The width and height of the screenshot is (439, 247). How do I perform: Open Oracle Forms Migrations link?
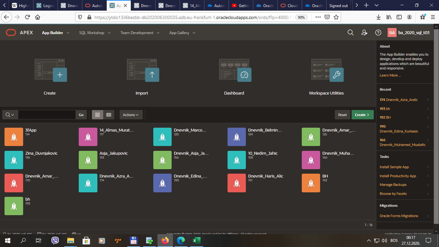399,216
